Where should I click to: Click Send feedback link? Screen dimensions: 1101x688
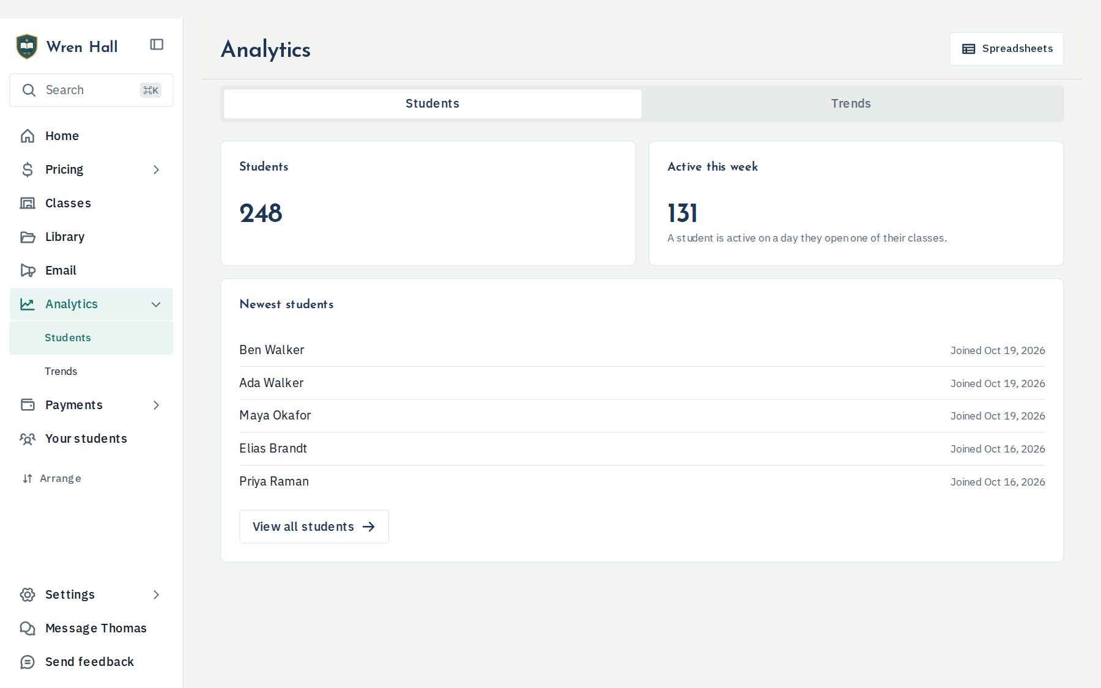point(91,662)
